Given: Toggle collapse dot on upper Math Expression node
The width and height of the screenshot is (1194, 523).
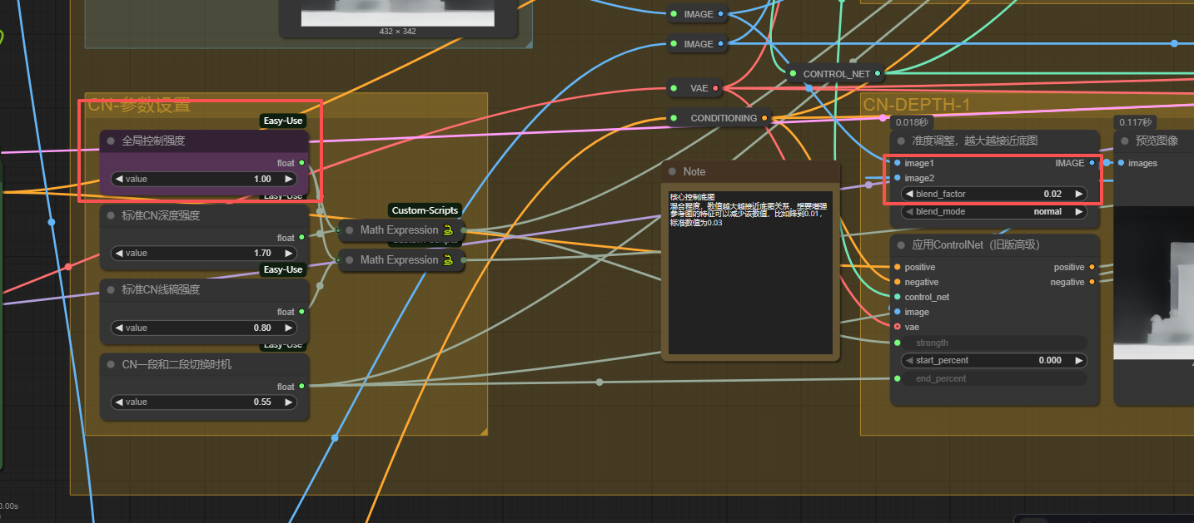Looking at the screenshot, I should point(350,230).
